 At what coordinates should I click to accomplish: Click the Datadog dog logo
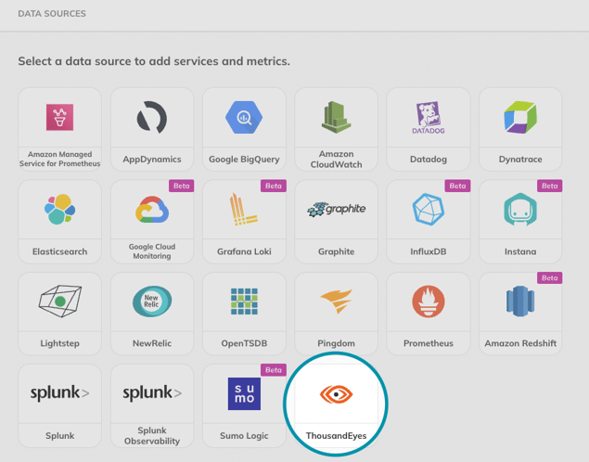point(429,118)
